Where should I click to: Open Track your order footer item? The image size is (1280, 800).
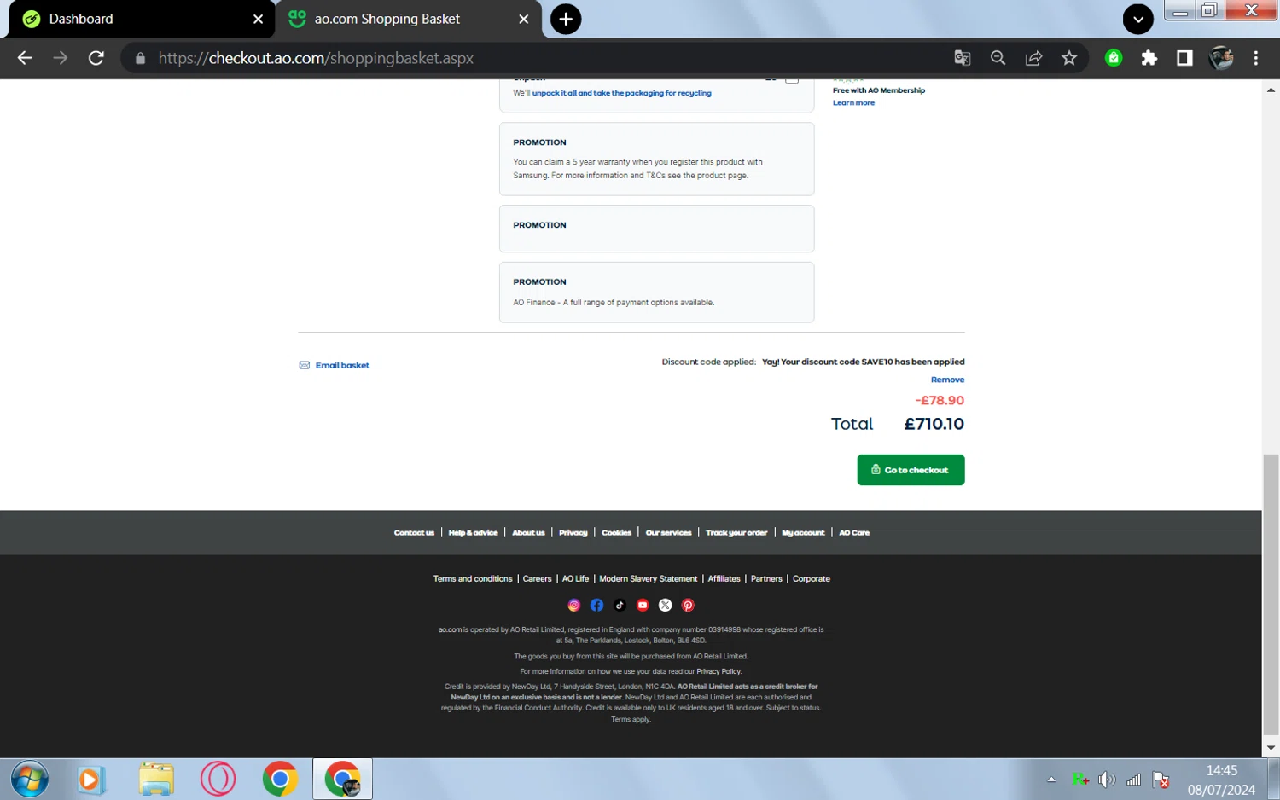click(736, 533)
